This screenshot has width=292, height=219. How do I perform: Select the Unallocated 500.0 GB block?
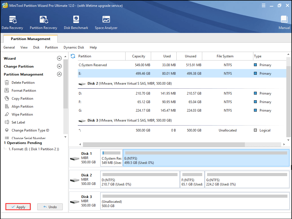tap(195, 201)
